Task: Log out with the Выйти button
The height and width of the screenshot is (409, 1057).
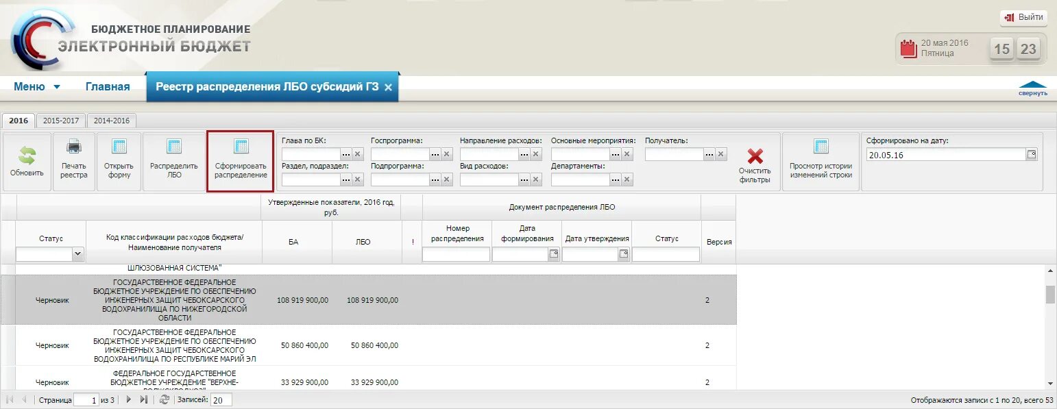Action: pos(1024,17)
